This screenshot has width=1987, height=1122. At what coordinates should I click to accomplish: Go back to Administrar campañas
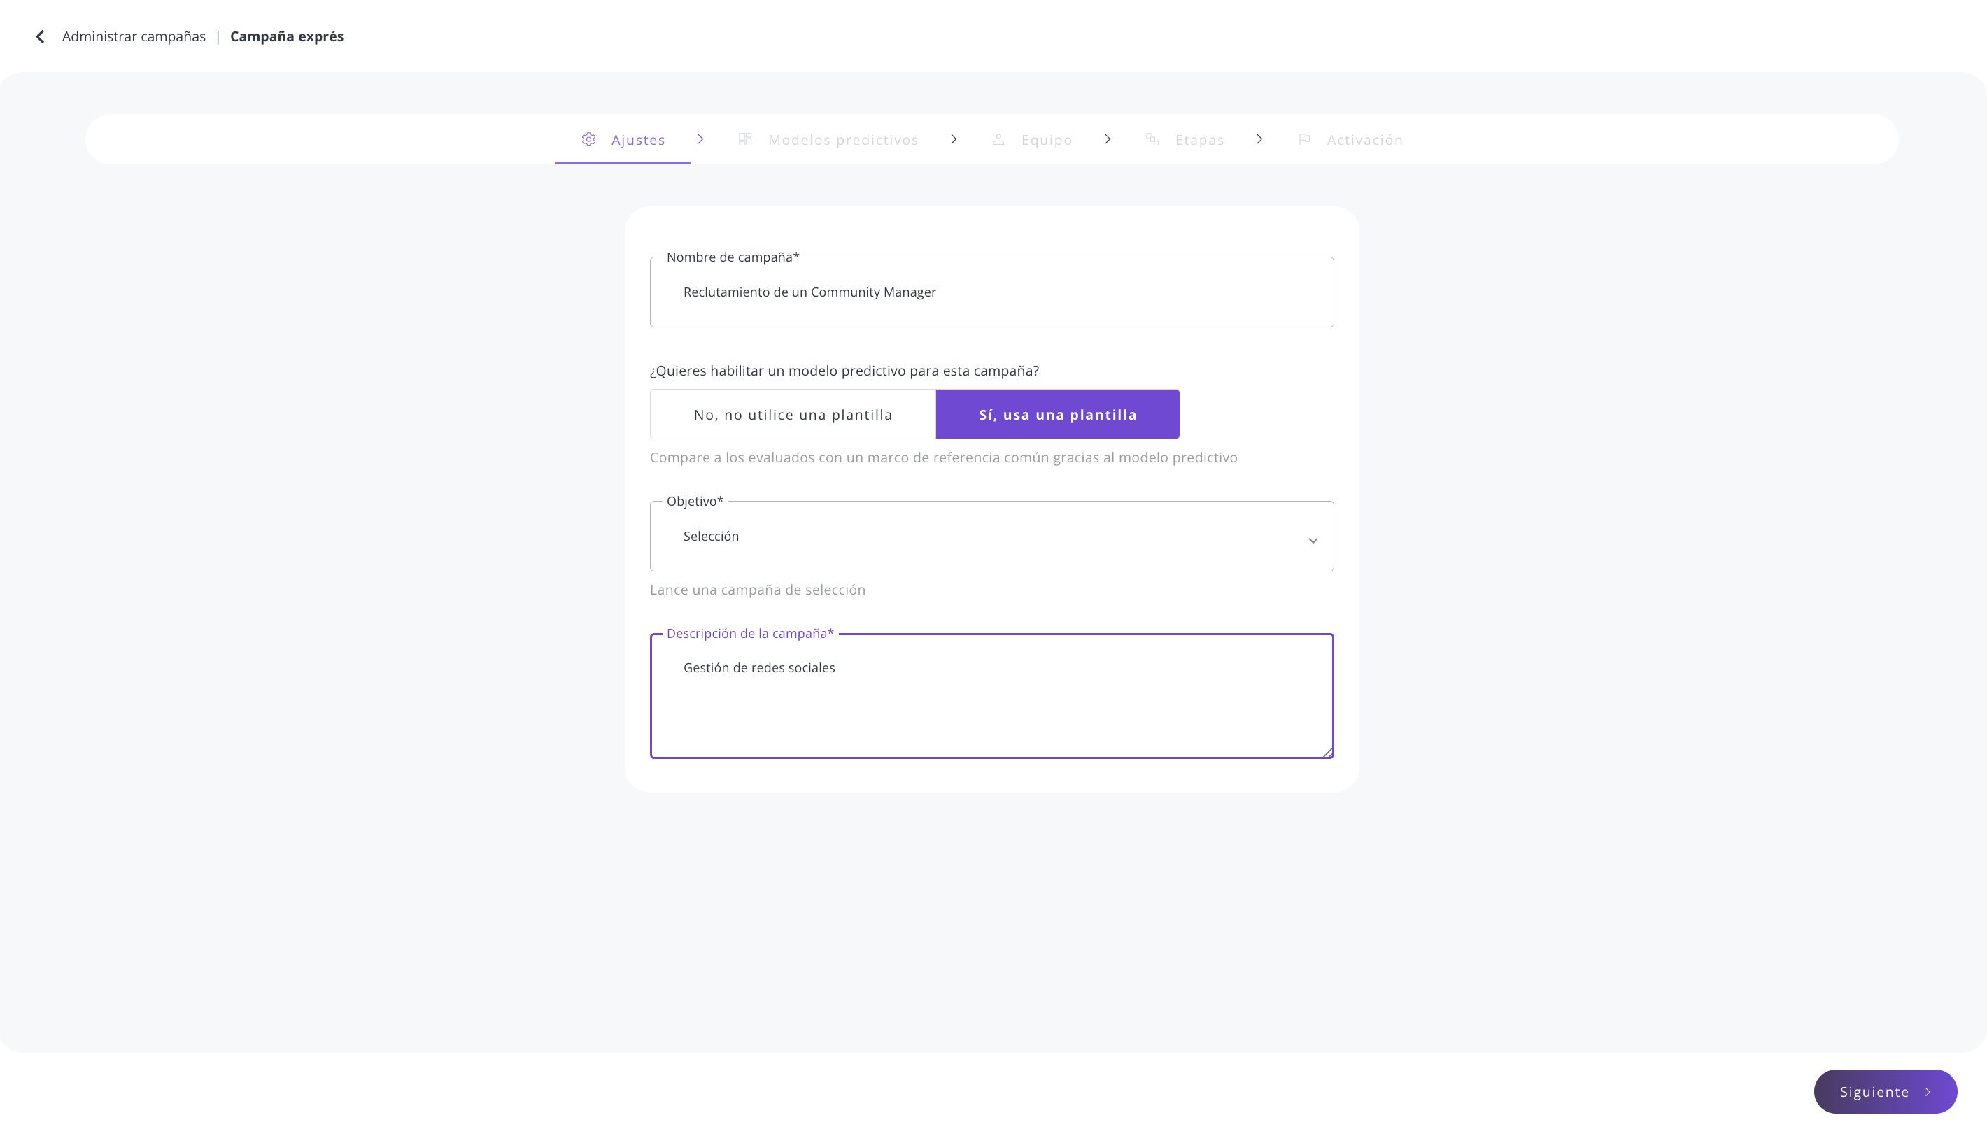point(134,36)
